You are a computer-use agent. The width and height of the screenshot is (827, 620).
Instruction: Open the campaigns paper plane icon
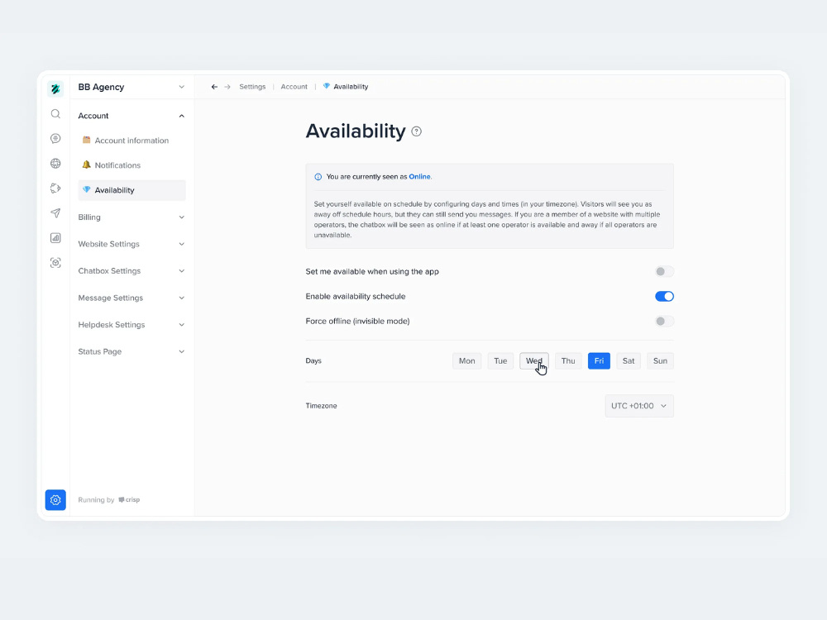(x=55, y=213)
